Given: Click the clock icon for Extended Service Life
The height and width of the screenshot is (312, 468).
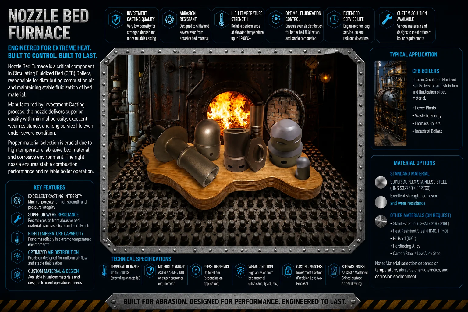Looking at the screenshot, I should click(x=334, y=19).
